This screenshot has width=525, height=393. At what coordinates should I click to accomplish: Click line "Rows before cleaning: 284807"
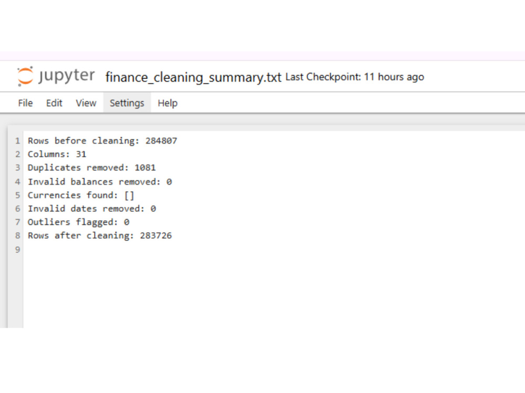point(102,140)
